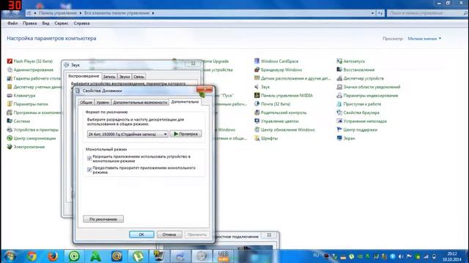Open the Вид menu
The height and width of the screenshot is (263, 469).
[45, 23]
